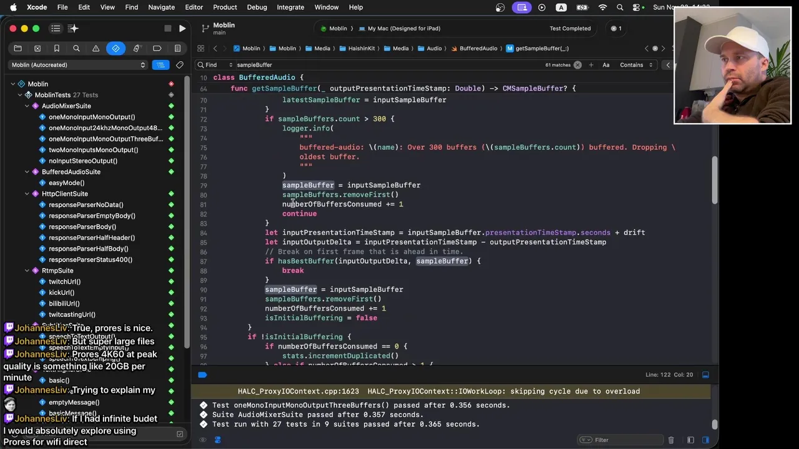Click the tag filter icon

pos(180,65)
